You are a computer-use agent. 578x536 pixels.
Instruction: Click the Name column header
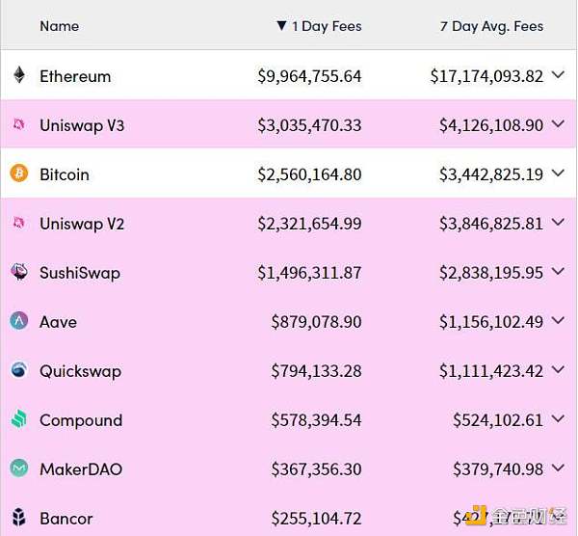click(60, 26)
